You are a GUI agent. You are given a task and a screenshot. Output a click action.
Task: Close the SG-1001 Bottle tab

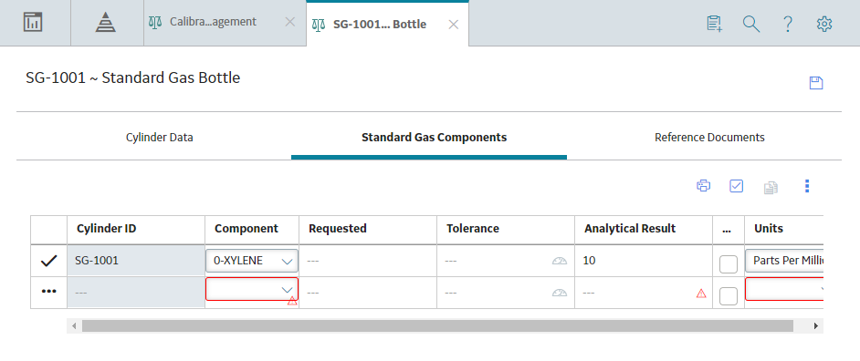pos(454,24)
